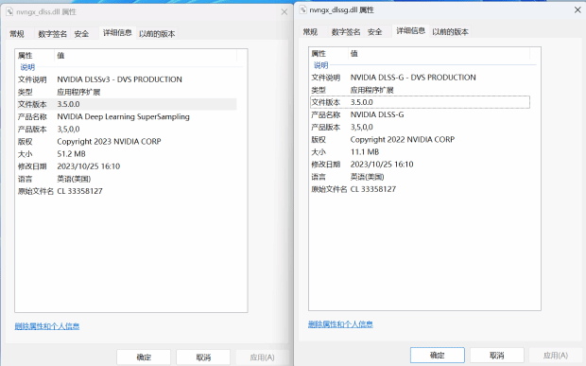Click 取消 in nvngx_dlss.dll dialog

tap(203, 357)
